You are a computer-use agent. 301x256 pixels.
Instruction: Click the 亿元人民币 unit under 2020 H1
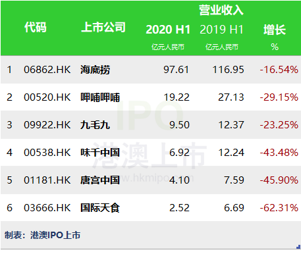coord(168,47)
